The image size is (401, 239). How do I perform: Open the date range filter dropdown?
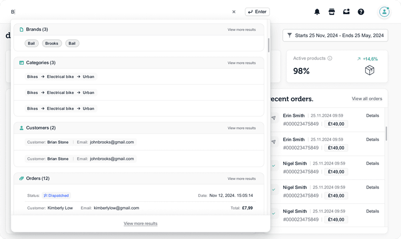(x=335, y=35)
